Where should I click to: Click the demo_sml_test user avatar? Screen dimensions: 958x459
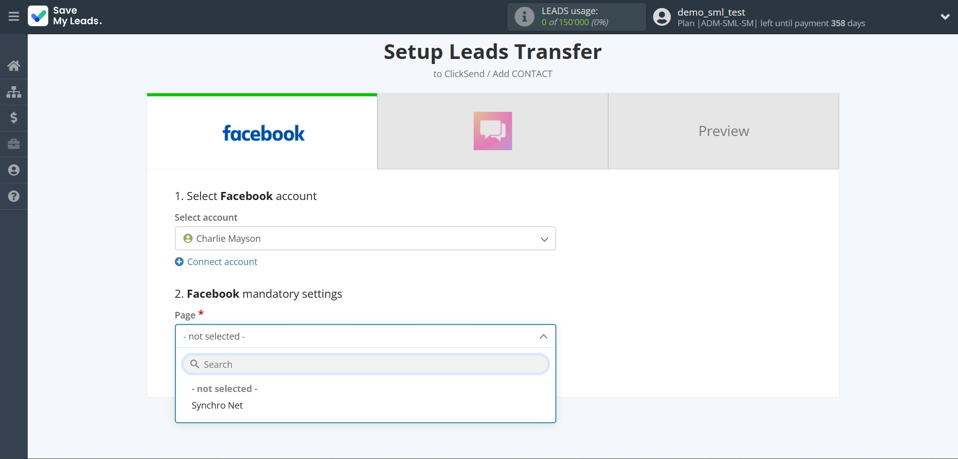(x=662, y=17)
